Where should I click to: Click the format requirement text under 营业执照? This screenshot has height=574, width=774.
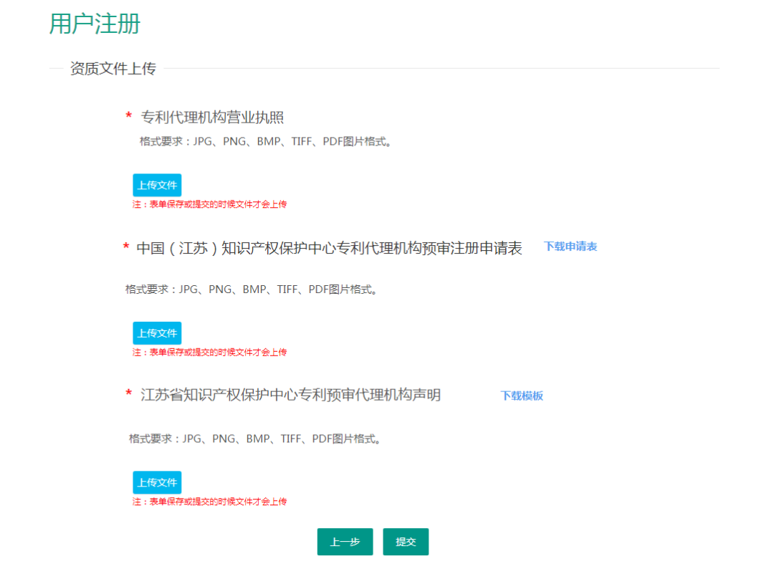(x=266, y=141)
